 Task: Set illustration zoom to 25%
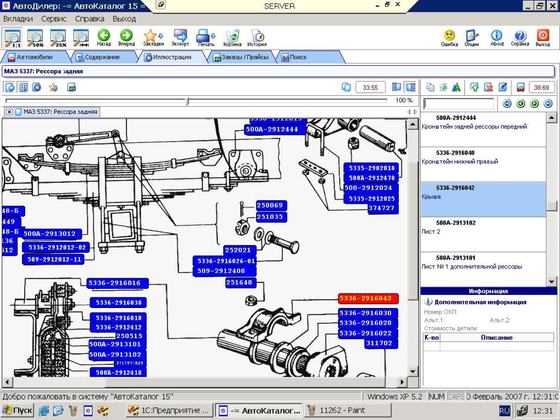[58, 38]
